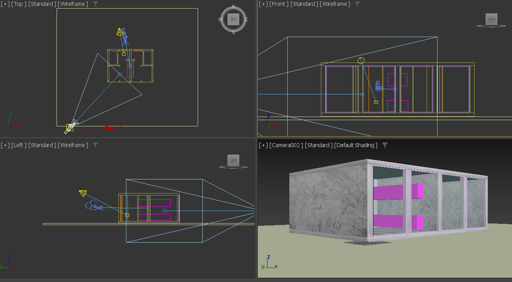Open [Standard] menu in the Camera002 viewport
Image resolution: width=512 pixels, height=282 pixels.
319,145
